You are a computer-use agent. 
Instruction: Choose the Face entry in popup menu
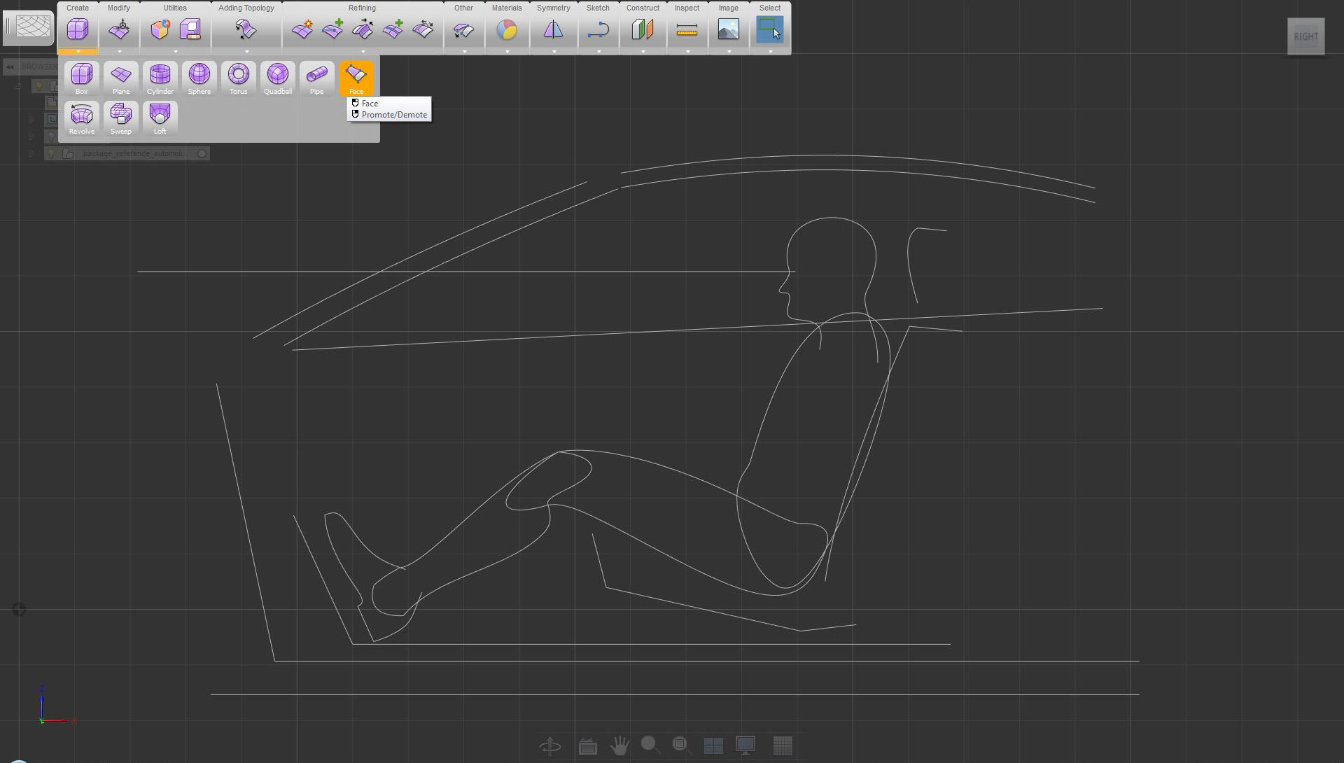[x=370, y=103]
